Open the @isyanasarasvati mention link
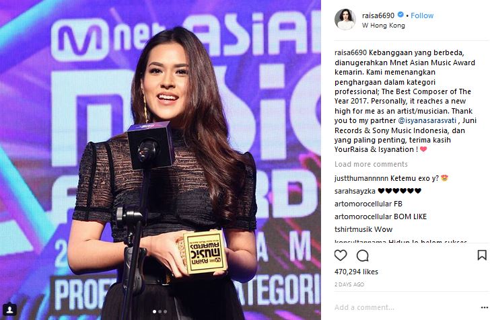 pyautogui.click(x=427, y=120)
